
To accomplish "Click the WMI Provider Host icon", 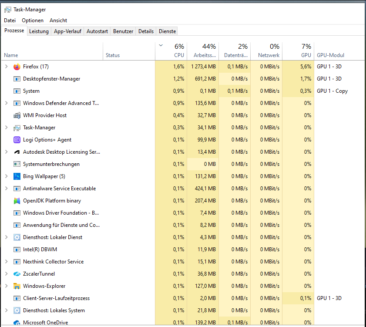I will pyautogui.click(x=17, y=115).
